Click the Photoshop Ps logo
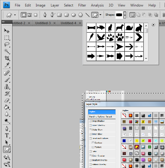This screenshot has width=165, height=168. [x=7, y=5]
